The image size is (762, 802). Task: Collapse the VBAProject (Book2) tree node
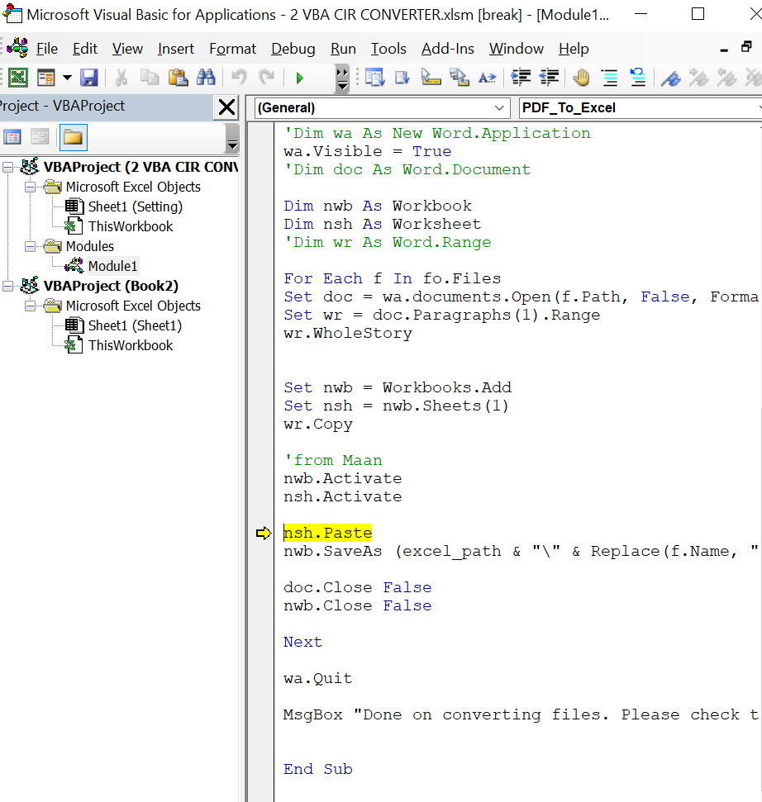tap(7, 286)
